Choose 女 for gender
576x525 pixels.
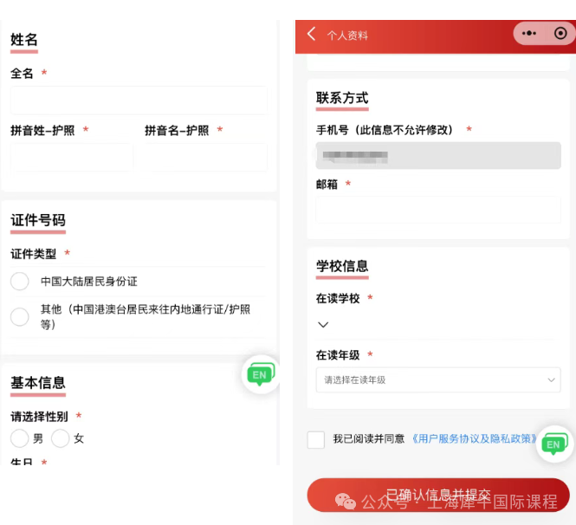[61, 437]
